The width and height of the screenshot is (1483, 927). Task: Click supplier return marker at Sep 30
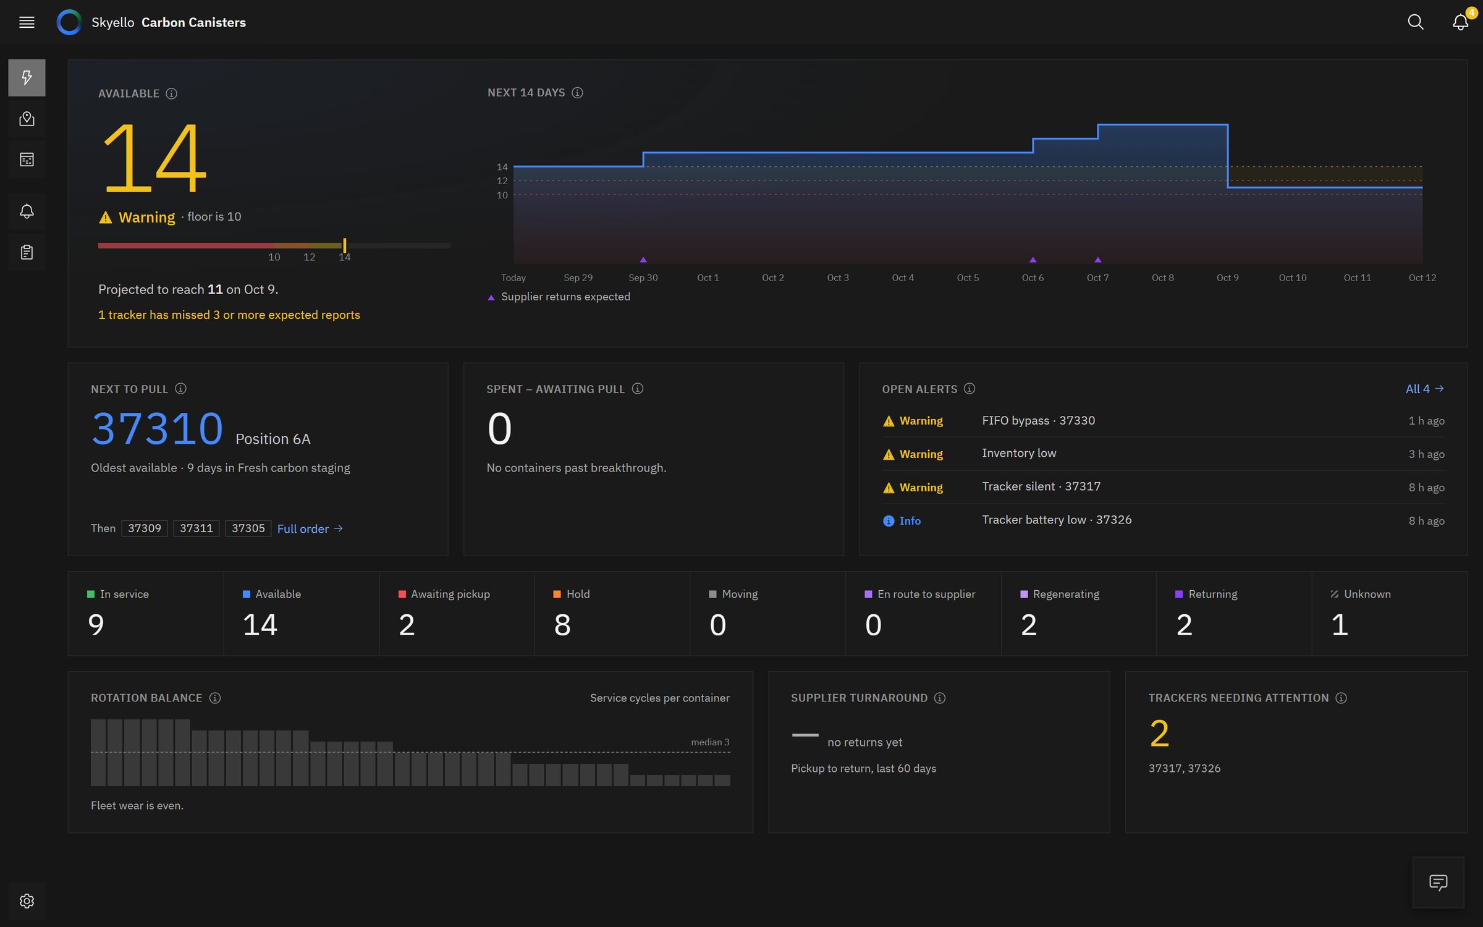pos(643,260)
